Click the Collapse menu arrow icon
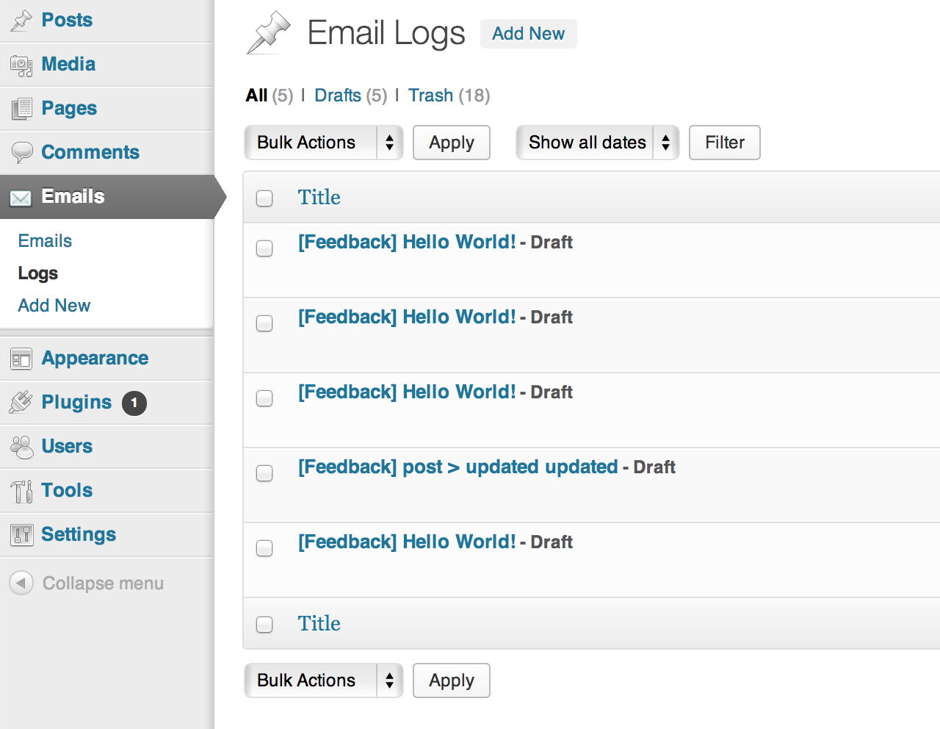 pyautogui.click(x=21, y=583)
